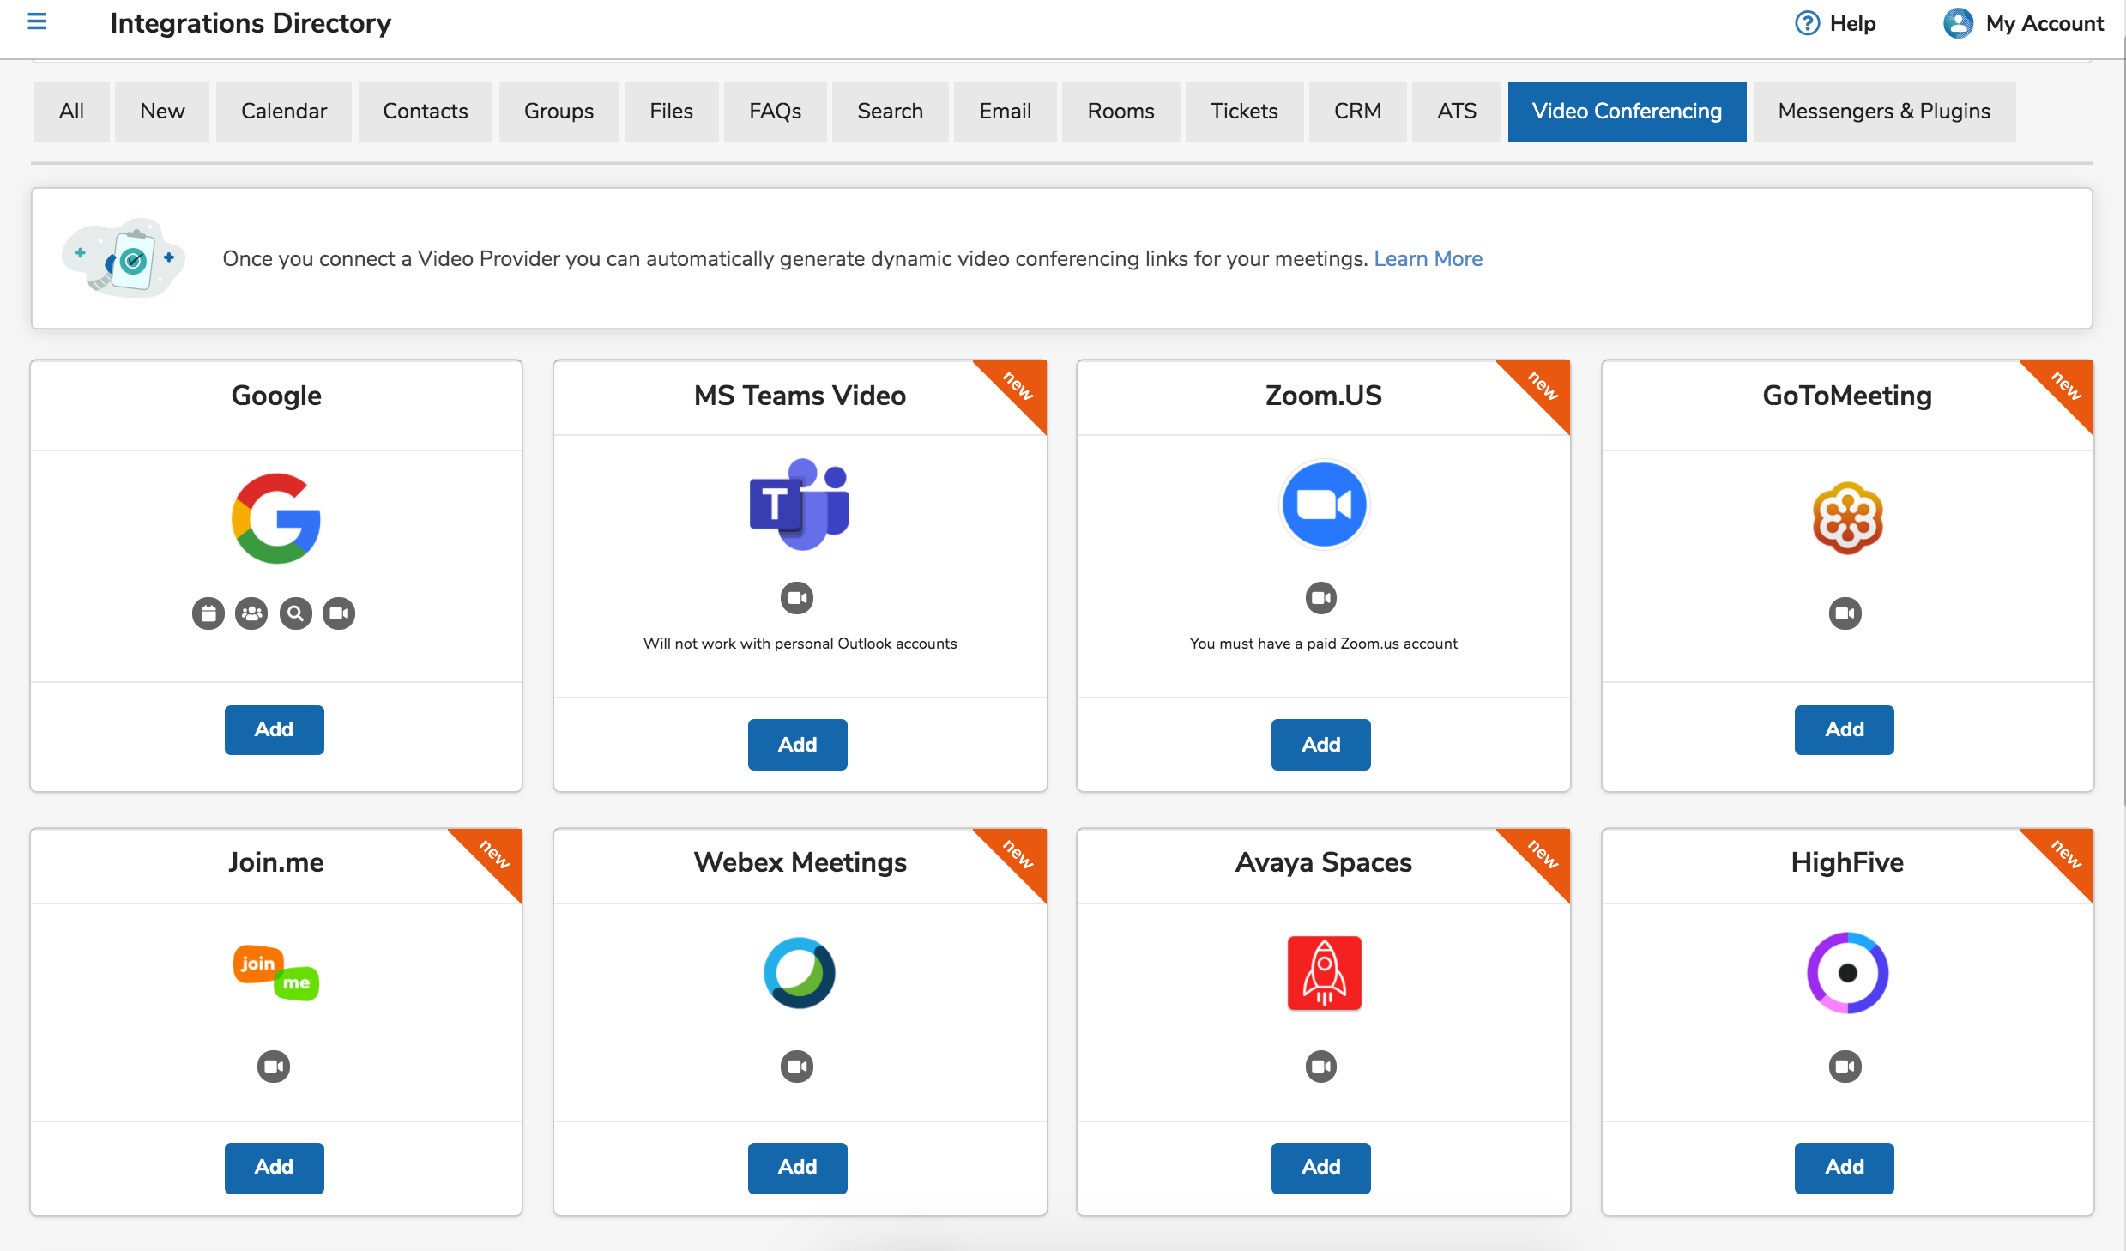Viewport: 2126px width, 1251px height.
Task: Add the Zoom.US integration
Action: pos(1321,745)
